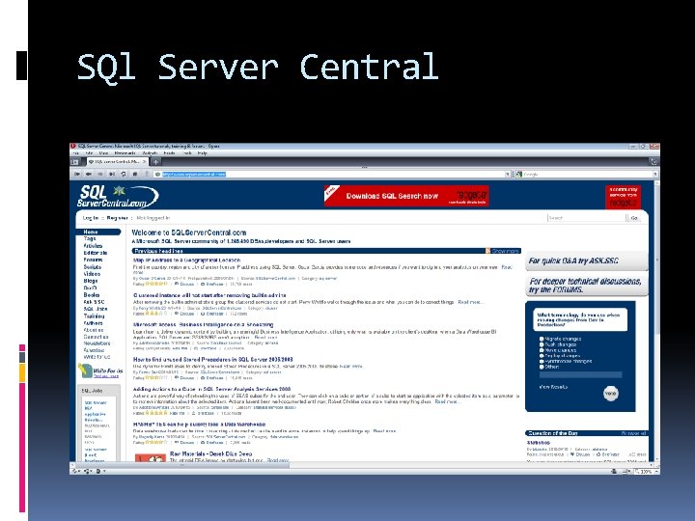Click rating stars of Adding Actions article

pos(156,413)
